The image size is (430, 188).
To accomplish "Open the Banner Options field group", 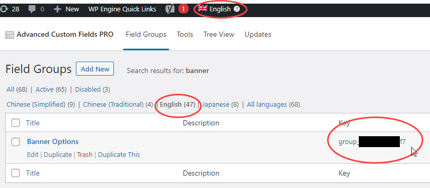I will pos(53,141).
